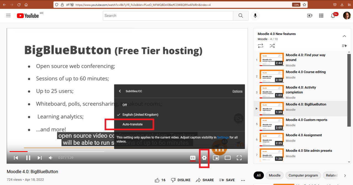
Task: Enable closed captions with the CC icon
Action: (192, 158)
